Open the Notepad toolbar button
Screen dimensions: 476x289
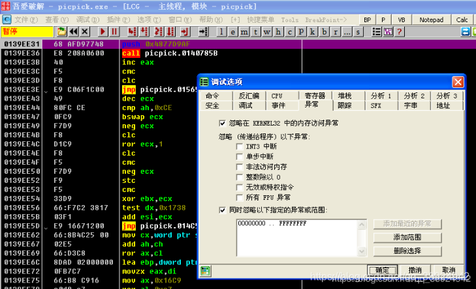coord(432,20)
